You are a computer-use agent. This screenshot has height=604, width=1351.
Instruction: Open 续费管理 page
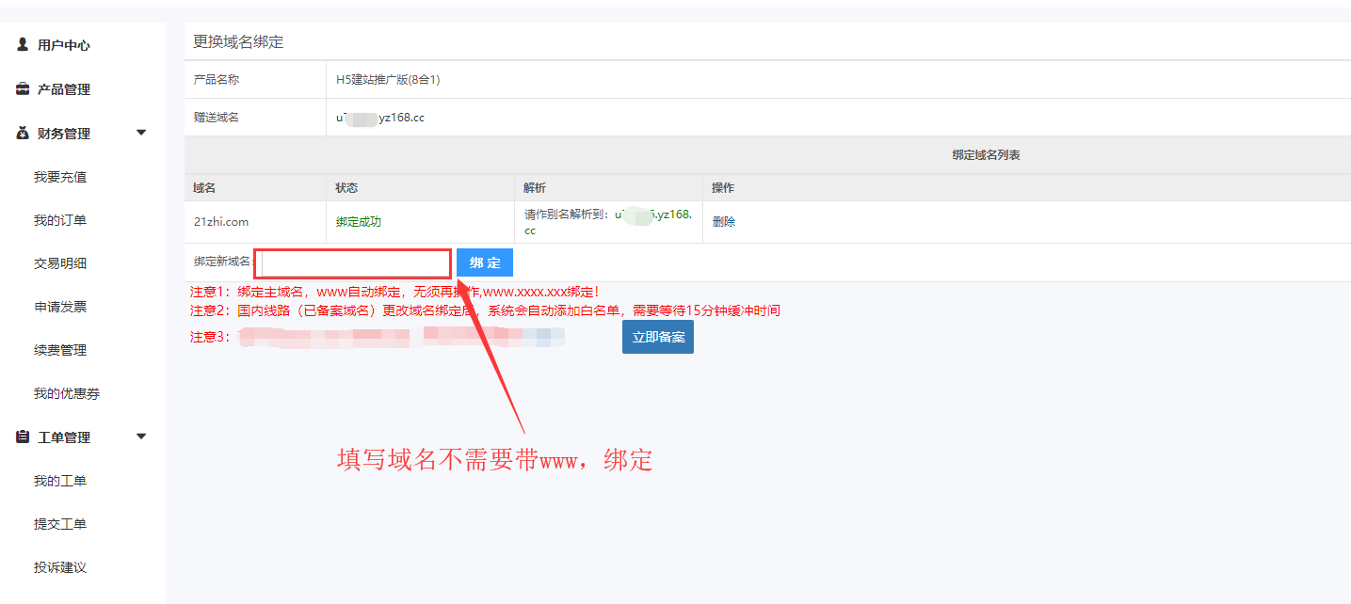pos(60,350)
